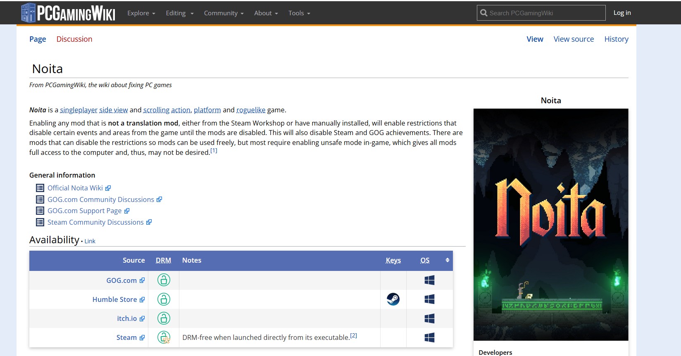Open footnote reference [1]
The width and height of the screenshot is (681, 356).
(x=214, y=151)
